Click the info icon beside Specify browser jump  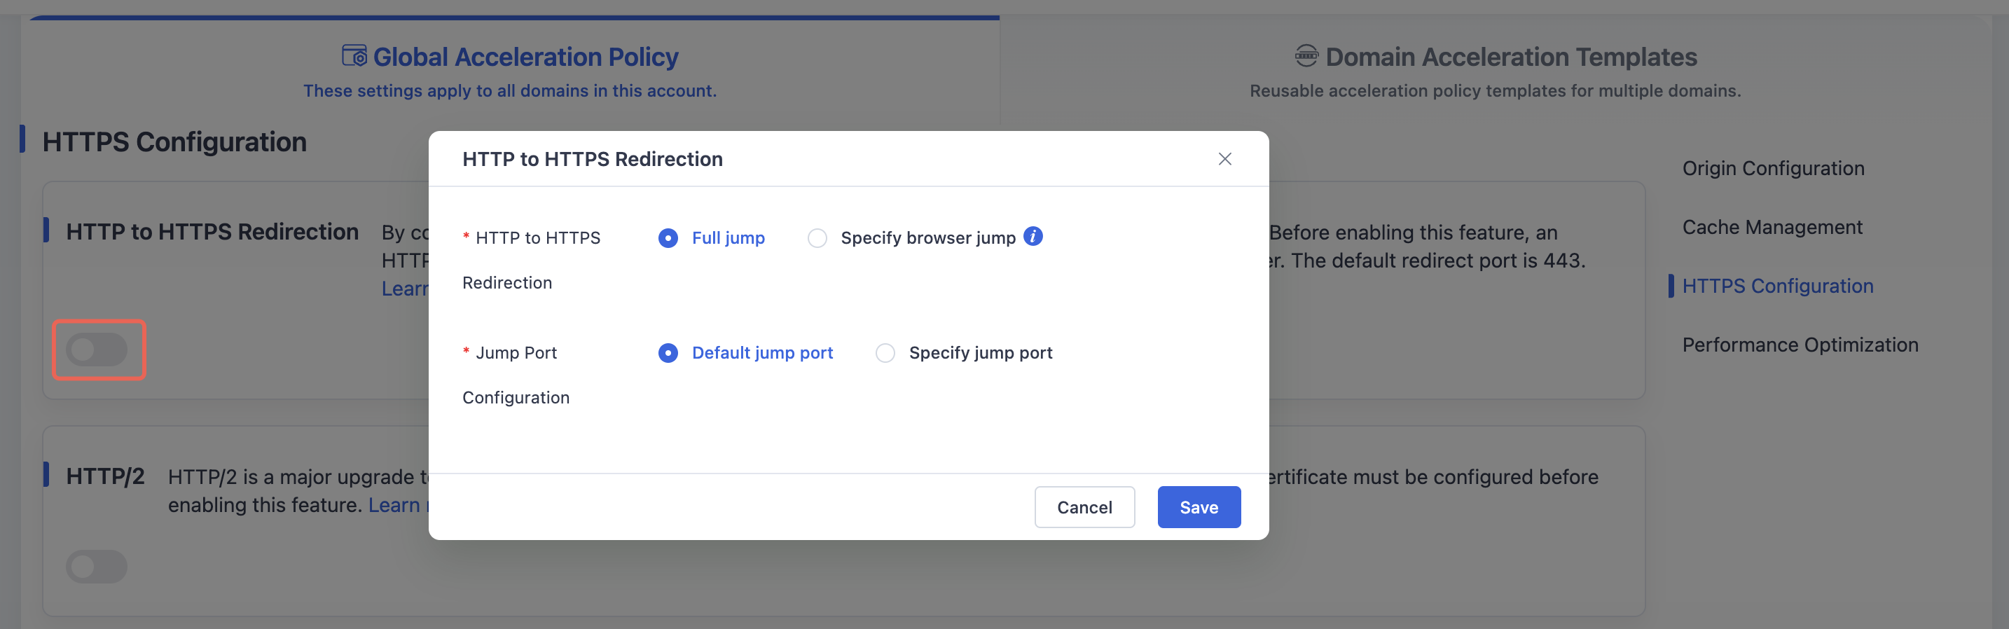(1033, 236)
